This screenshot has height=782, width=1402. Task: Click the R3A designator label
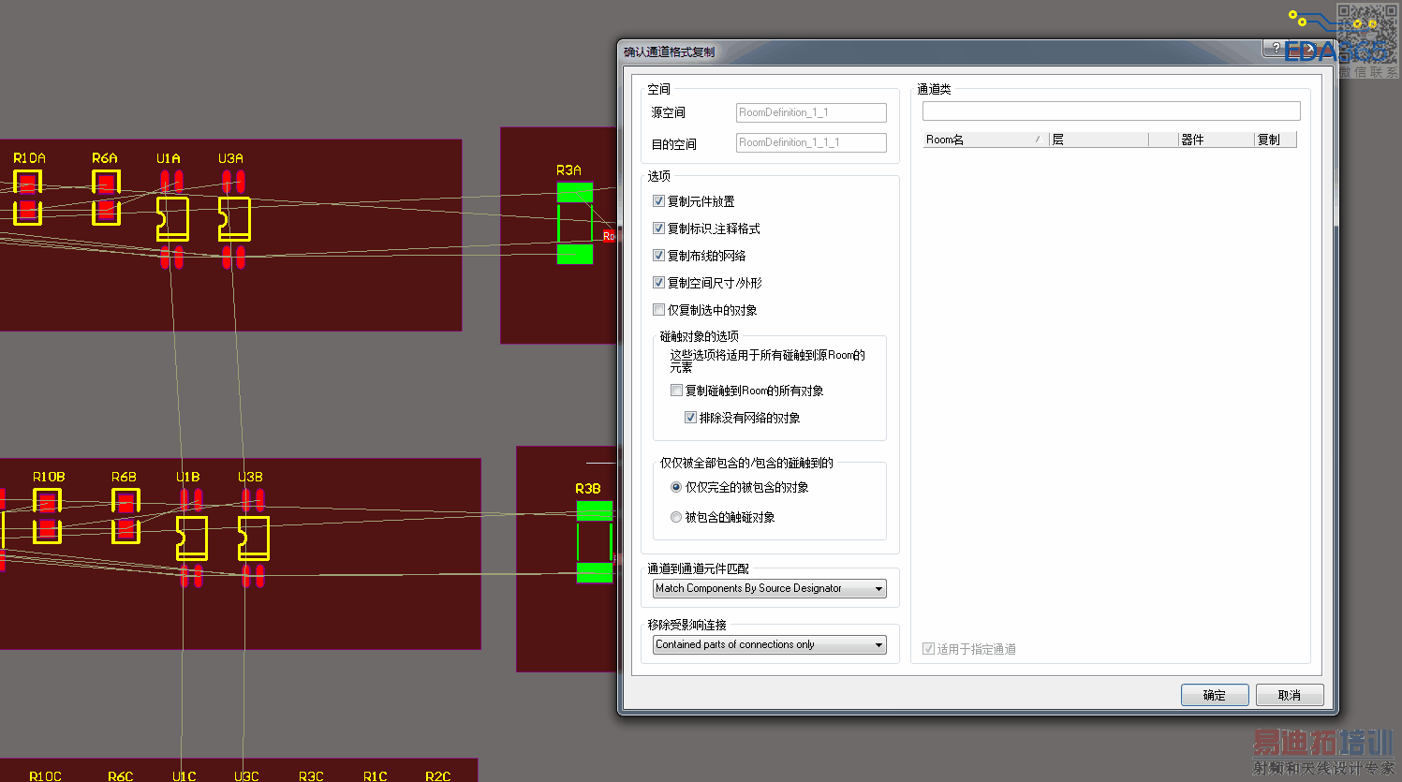[568, 170]
